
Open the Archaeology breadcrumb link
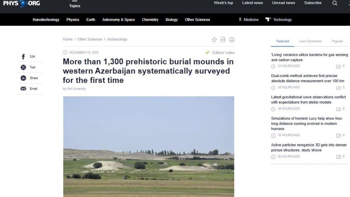point(117,39)
